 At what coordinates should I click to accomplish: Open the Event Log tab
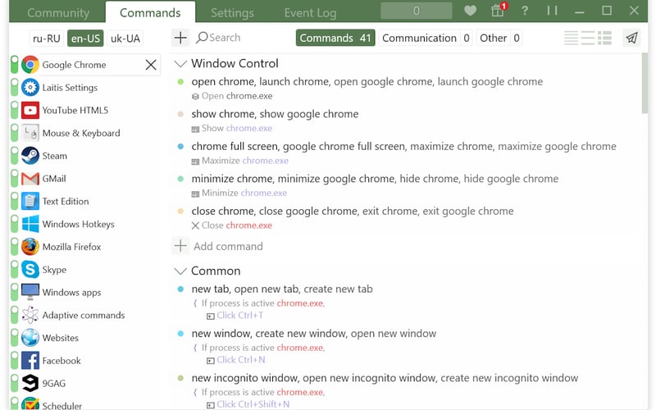point(310,12)
